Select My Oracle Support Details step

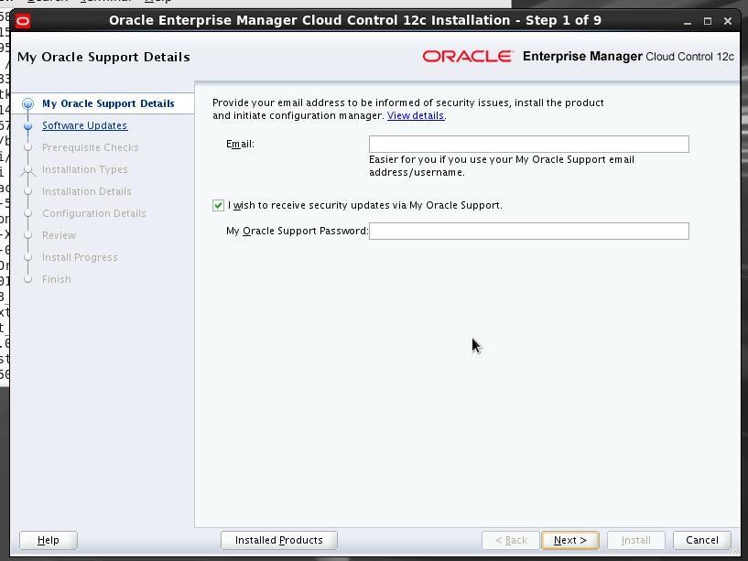(x=108, y=103)
